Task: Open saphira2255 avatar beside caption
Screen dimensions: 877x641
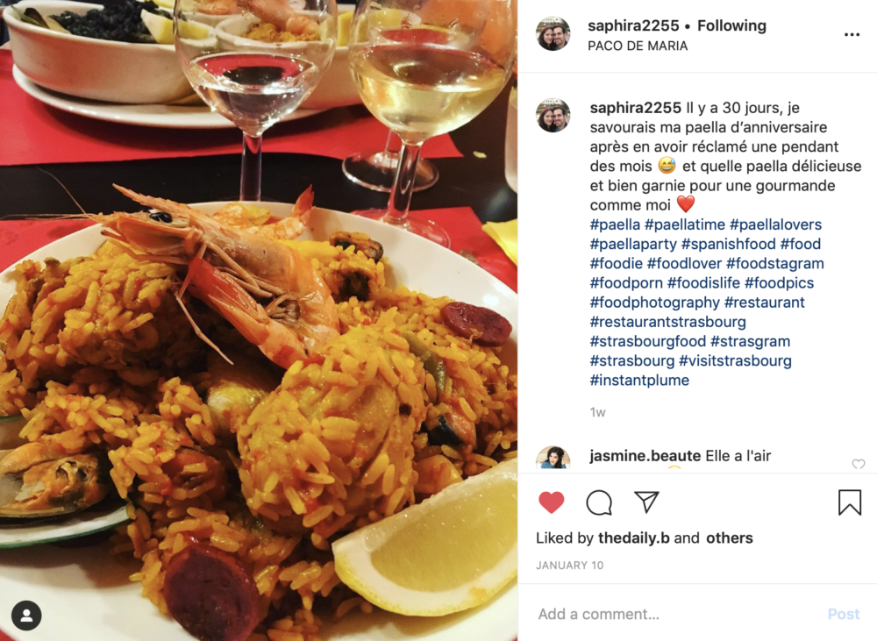Action: click(553, 115)
